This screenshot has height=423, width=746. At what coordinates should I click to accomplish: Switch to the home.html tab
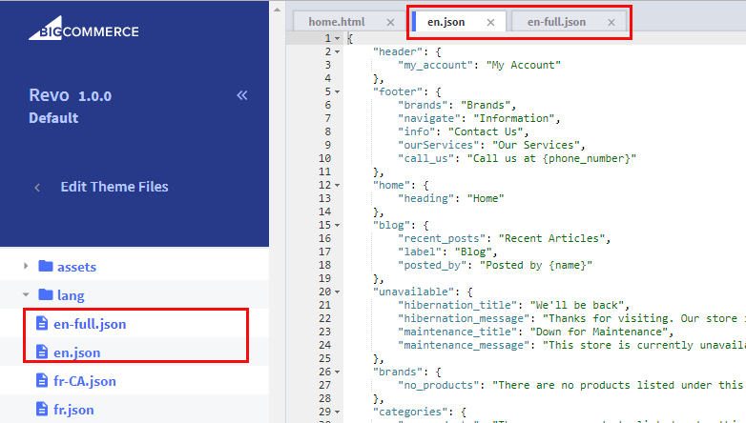click(338, 22)
